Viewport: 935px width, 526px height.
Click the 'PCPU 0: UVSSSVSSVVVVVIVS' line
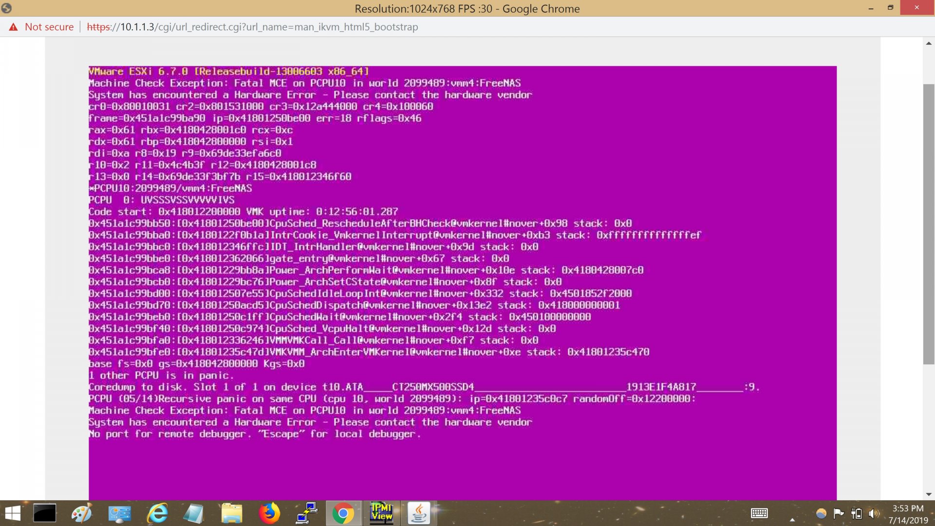pos(161,200)
